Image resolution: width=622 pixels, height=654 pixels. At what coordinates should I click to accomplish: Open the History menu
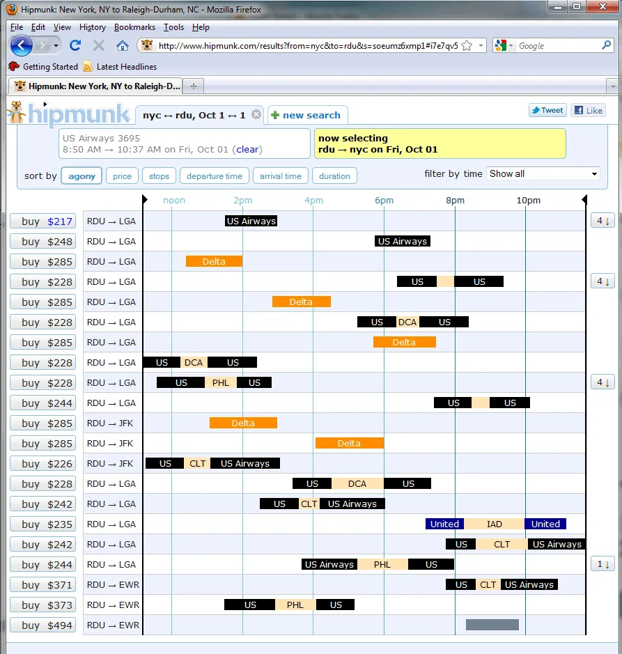tap(93, 27)
